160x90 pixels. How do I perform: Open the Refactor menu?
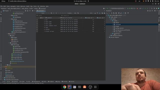tap(23, 6)
